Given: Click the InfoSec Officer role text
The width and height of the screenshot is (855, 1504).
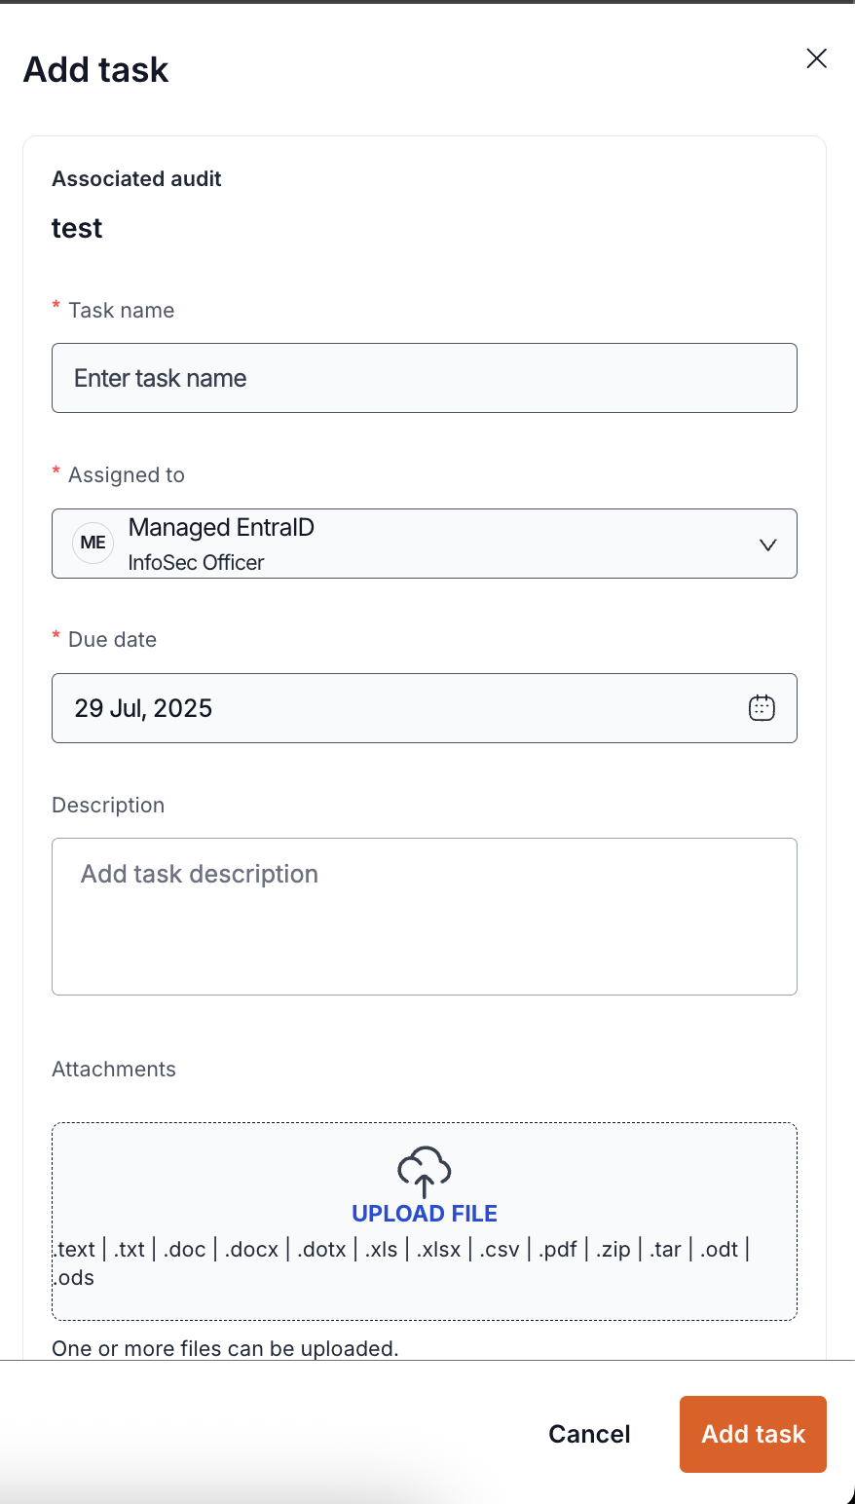Looking at the screenshot, I should tap(196, 563).
